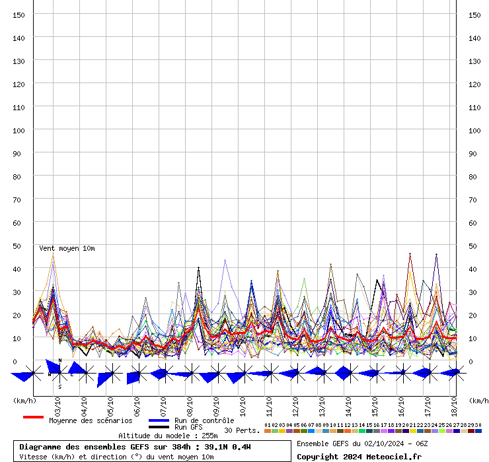Click the 'Copyright 2024 Meteociel.fr' text

(x=359, y=457)
